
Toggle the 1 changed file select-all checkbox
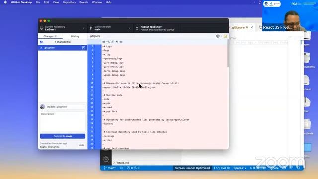click(41, 42)
